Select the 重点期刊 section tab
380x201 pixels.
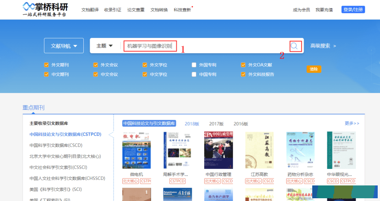(x=33, y=108)
